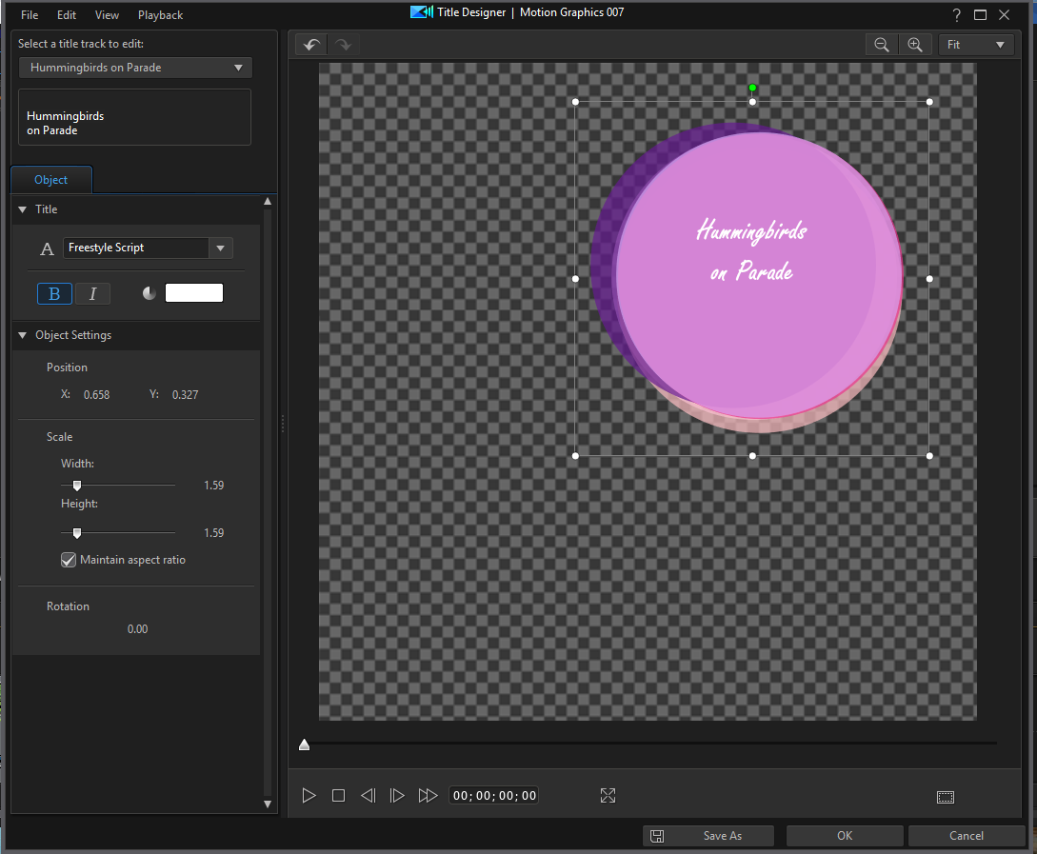
Task: Toggle the TV safe zone grid icon
Action: click(x=945, y=797)
